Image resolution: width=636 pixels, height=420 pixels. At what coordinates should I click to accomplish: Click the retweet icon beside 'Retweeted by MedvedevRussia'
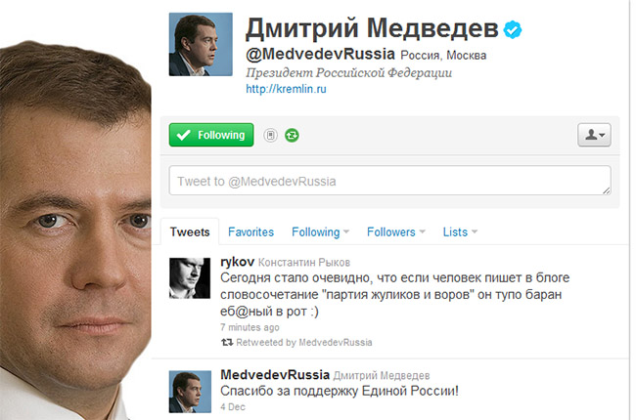227,343
